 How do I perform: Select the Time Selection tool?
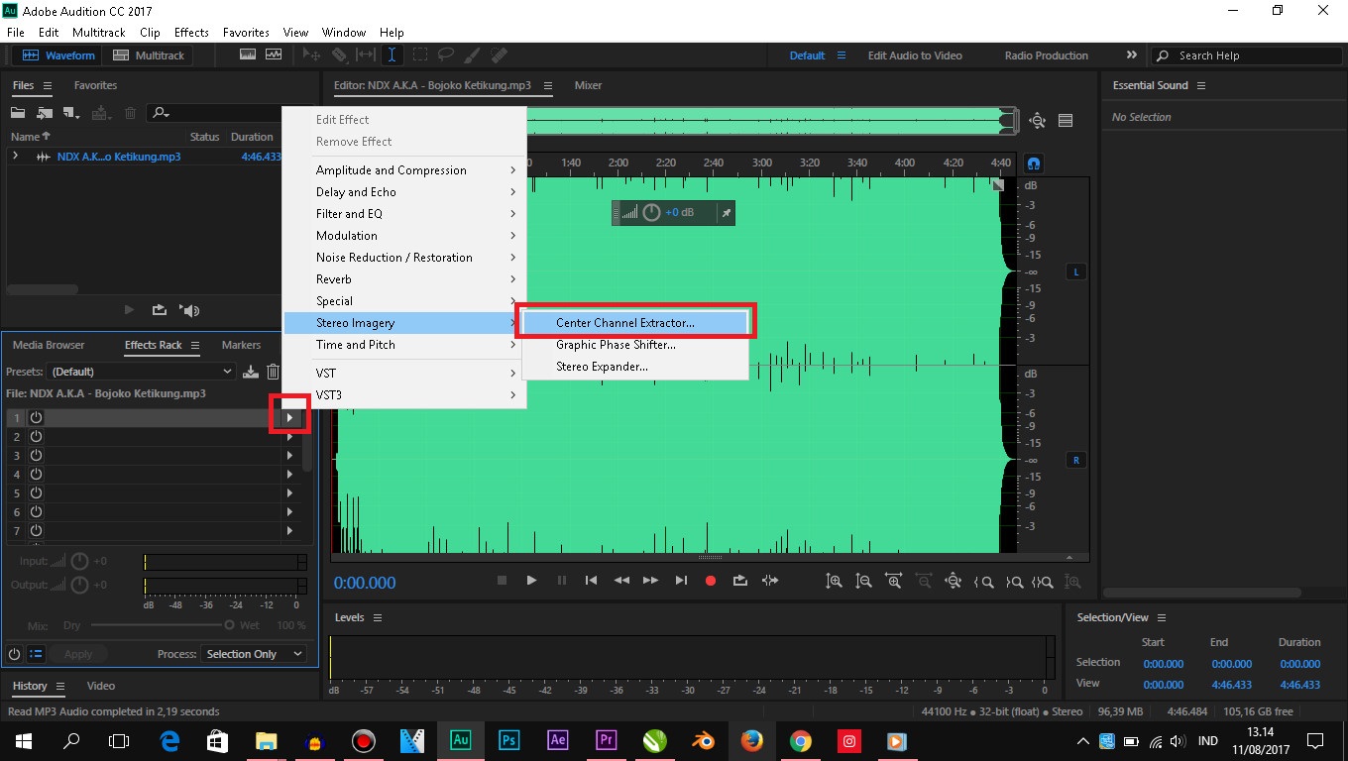393,55
